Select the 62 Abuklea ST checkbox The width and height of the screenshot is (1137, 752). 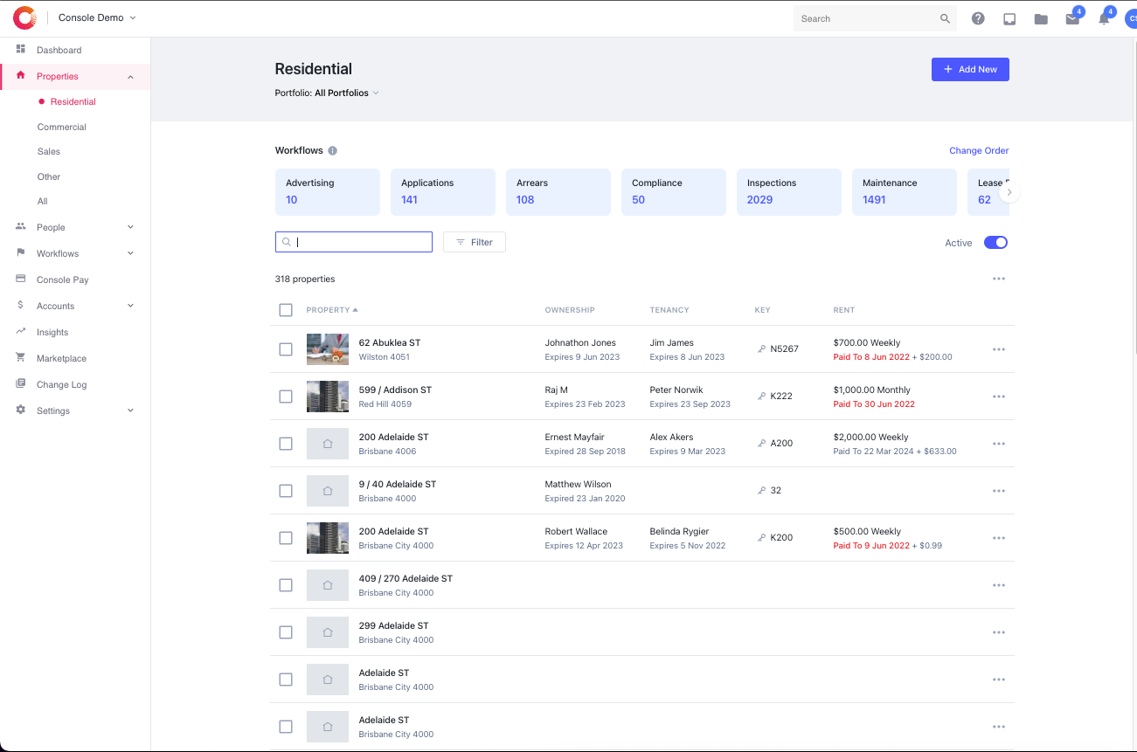point(286,349)
